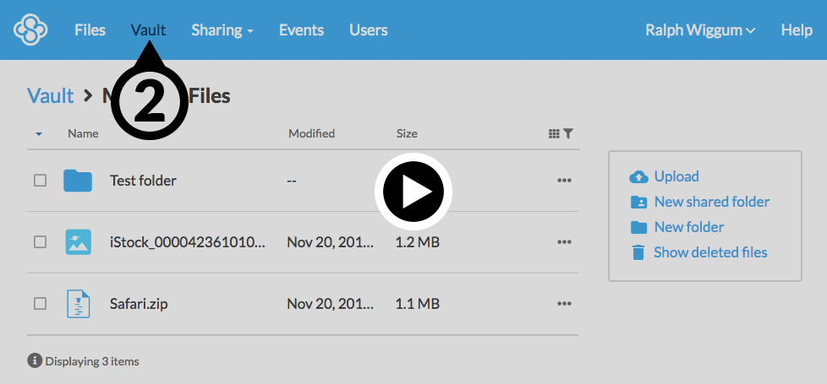Check the box next to Test folder

40,181
